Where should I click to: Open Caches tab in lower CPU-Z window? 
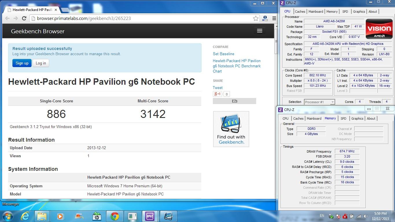point(298,119)
